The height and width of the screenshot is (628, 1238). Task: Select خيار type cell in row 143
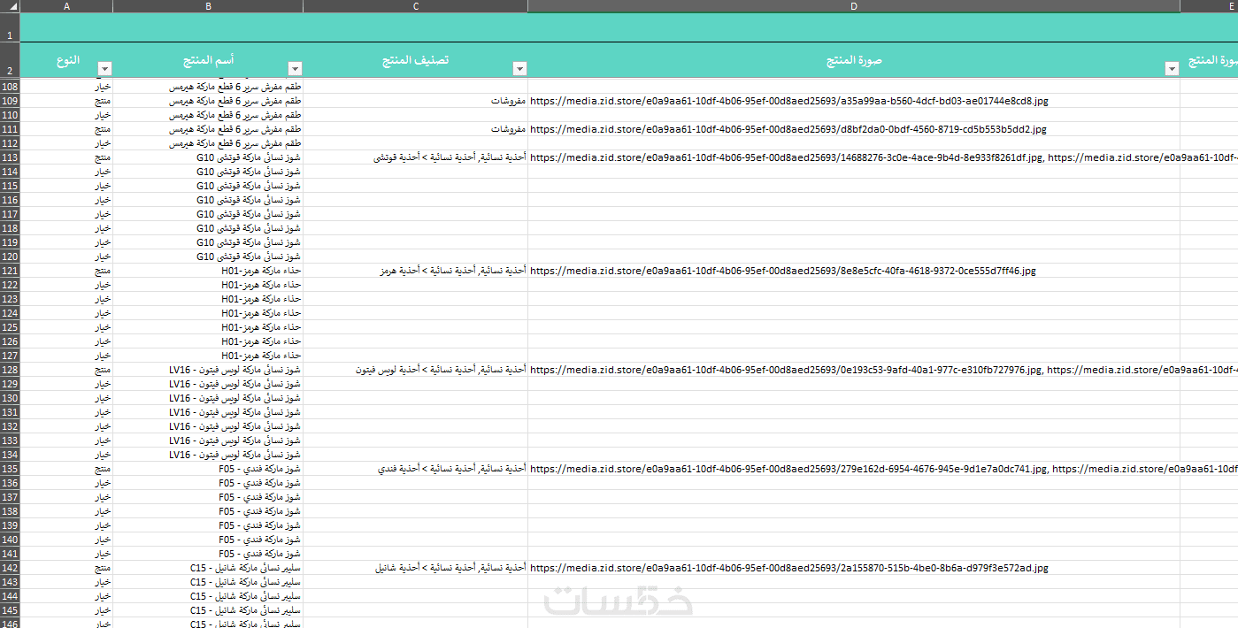click(x=66, y=582)
